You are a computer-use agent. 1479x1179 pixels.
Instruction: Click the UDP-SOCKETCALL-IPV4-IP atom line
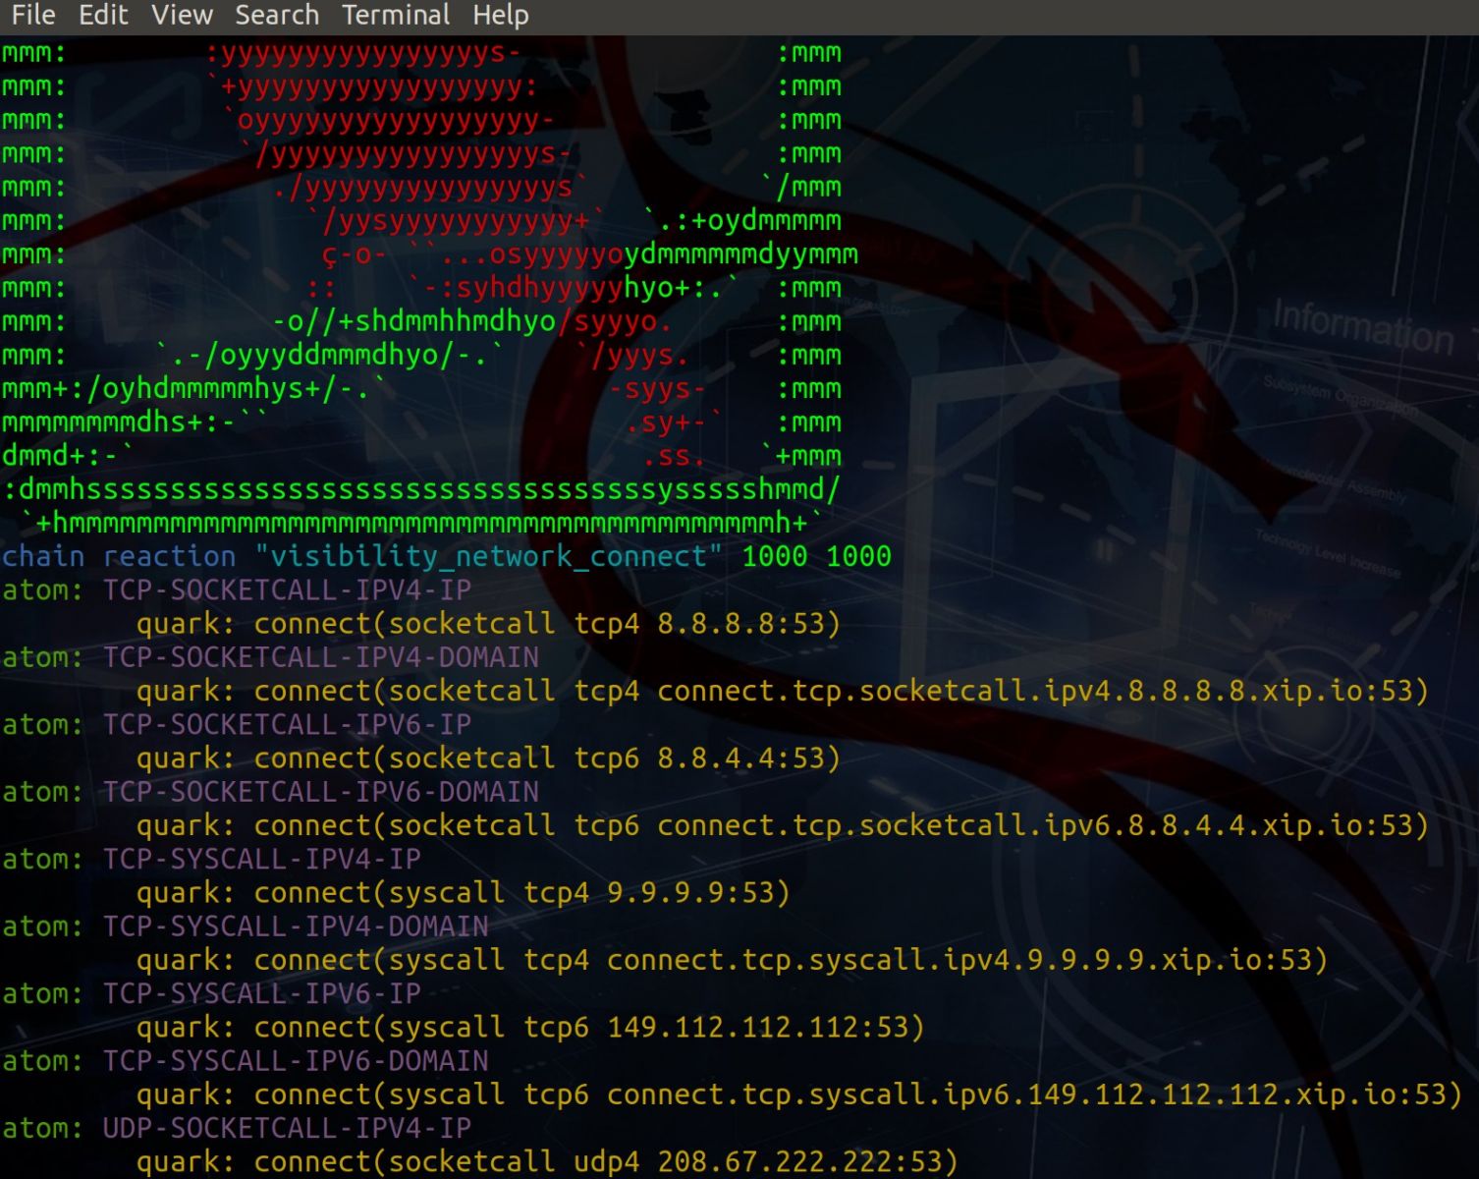(x=237, y=1128)
